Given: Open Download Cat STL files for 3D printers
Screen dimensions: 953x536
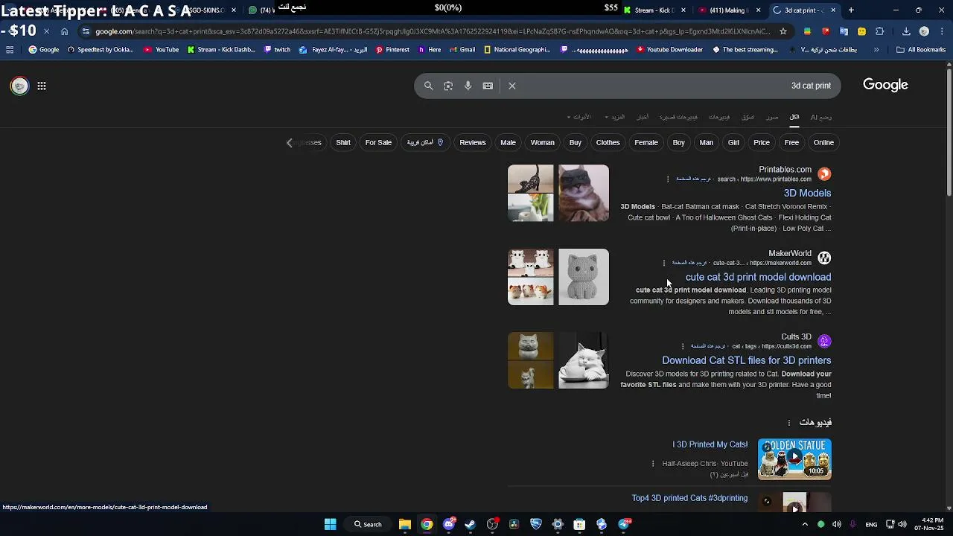Looking at the screenshot, I should [x=746, y=360].
